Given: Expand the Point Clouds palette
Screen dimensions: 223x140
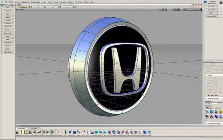Looking at the screenshot, I should tap(8, 52).
